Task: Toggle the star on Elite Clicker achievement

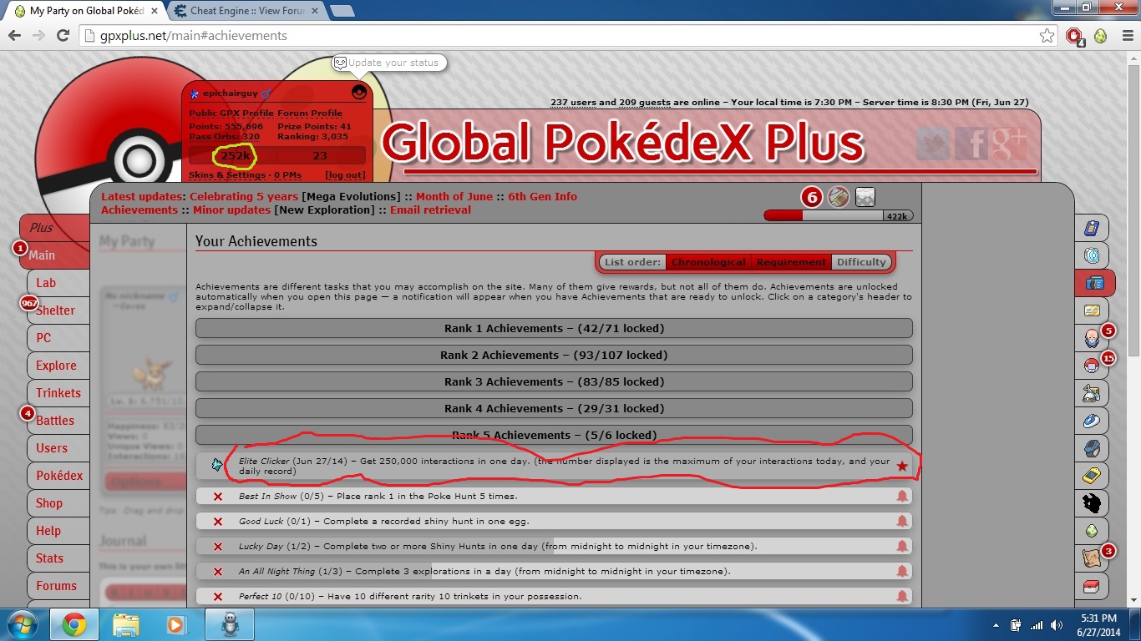Action: point(902,466)
